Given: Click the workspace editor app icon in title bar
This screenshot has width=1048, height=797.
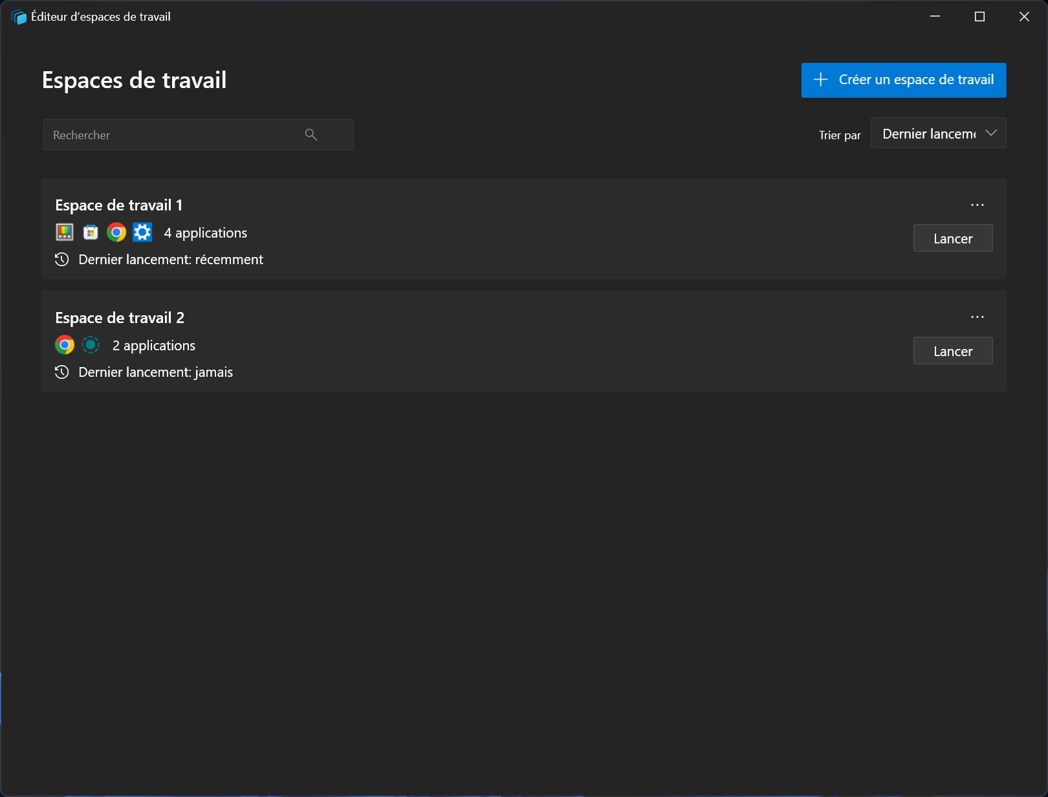Looking at the screenshot, I should pos(19,17).
